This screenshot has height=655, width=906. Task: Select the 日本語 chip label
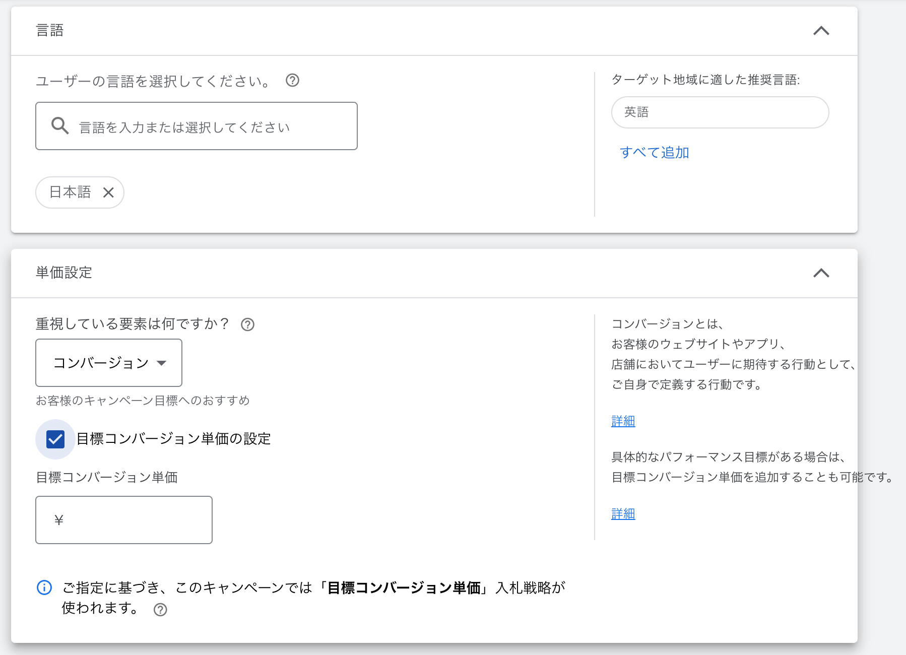70,192
